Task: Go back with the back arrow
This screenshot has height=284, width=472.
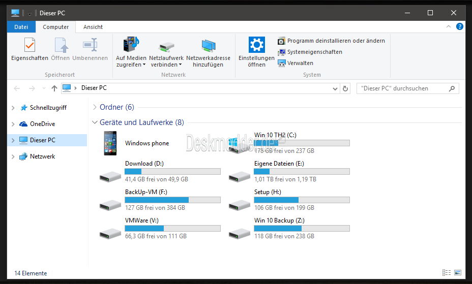Action: (17, 88)
